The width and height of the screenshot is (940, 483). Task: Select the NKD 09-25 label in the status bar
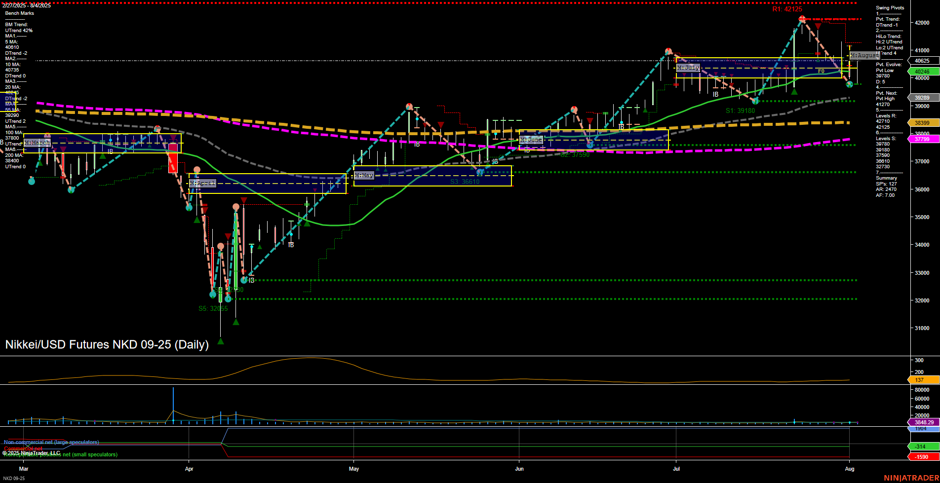[15, 479]
